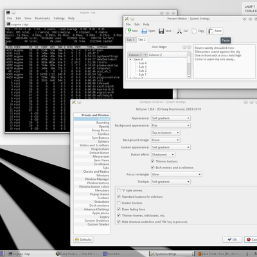The image size is (257, 257).
Task: Open Settings menu in terminal window
Action: (59, 18)
